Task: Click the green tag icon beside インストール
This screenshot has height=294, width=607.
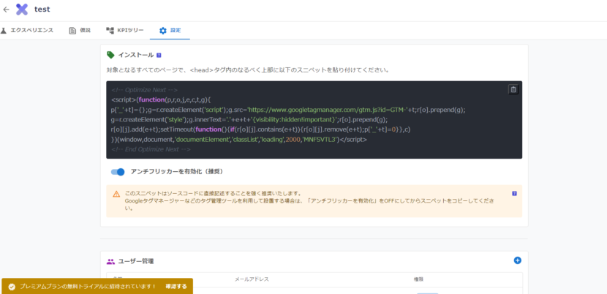Action: (x=110, y=55)
